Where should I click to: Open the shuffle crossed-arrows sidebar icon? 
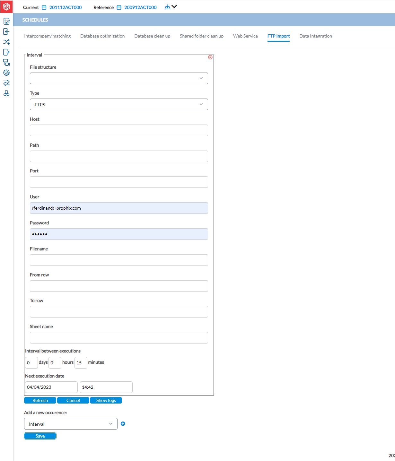6,42
